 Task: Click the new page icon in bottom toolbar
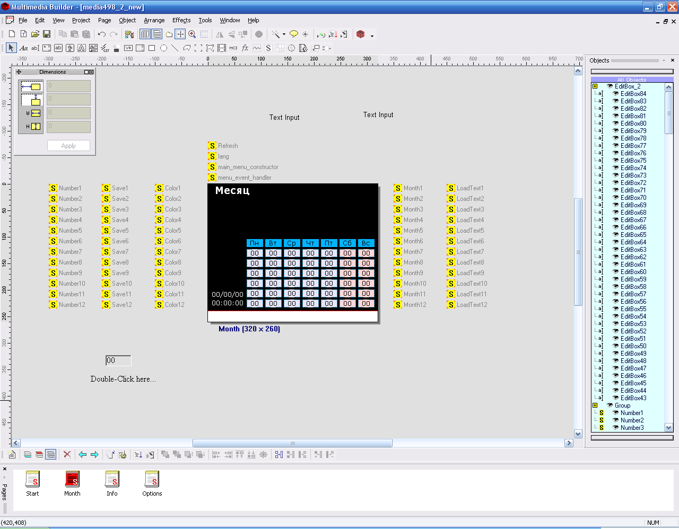coord(12,454)
